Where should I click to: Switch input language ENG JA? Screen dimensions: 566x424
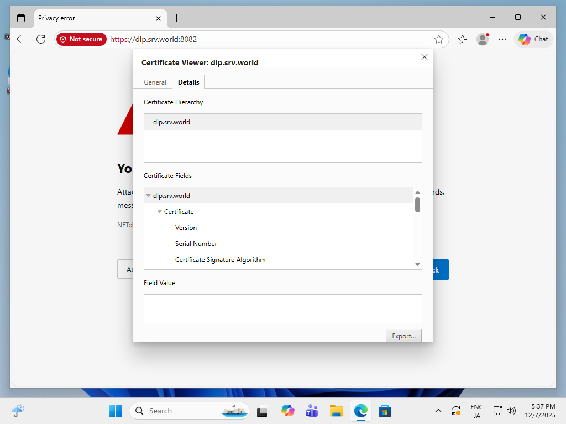[x=477, y=411]
